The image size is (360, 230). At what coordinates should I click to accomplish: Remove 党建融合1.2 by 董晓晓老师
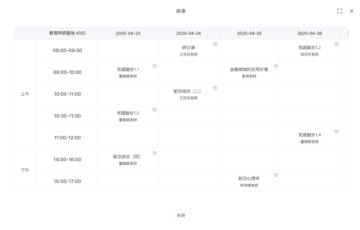(x=155, y=109)
